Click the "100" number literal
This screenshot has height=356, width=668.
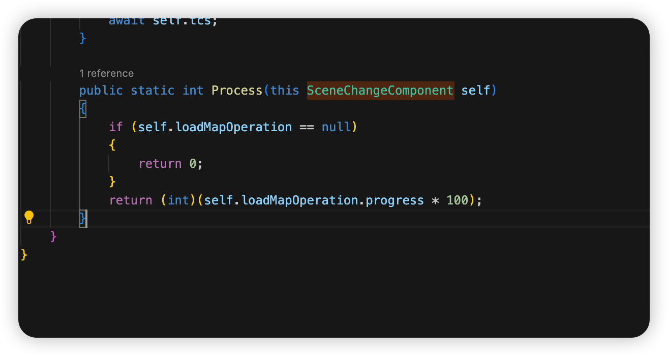click(458, 200)
